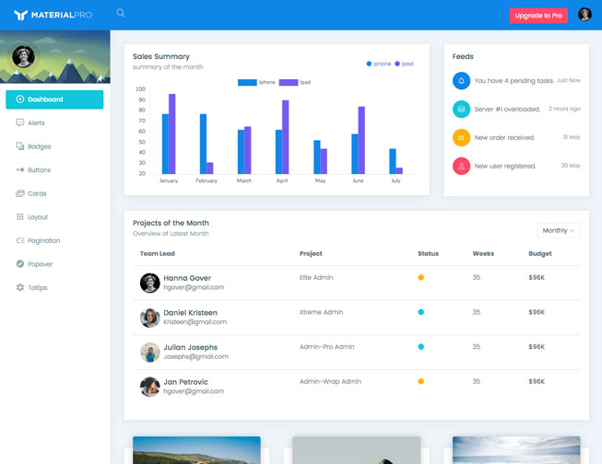Click the Alerts sidebar icon
This screenshot has height=464, width=602.
click(20, 122)
